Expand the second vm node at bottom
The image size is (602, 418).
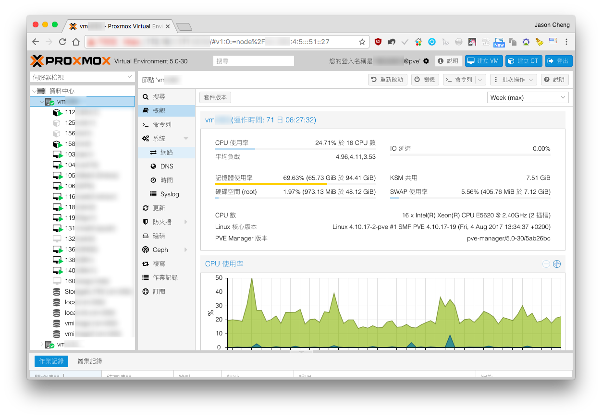(x=41, y=345)
